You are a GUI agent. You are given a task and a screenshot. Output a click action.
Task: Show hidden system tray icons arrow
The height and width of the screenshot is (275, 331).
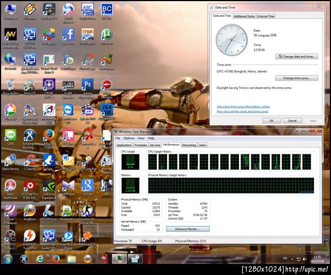tap(292, 259)
